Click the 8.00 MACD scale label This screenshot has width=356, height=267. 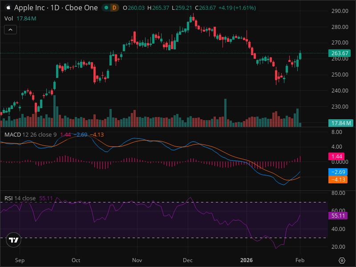pyautogui.click(x=337, y=132)
